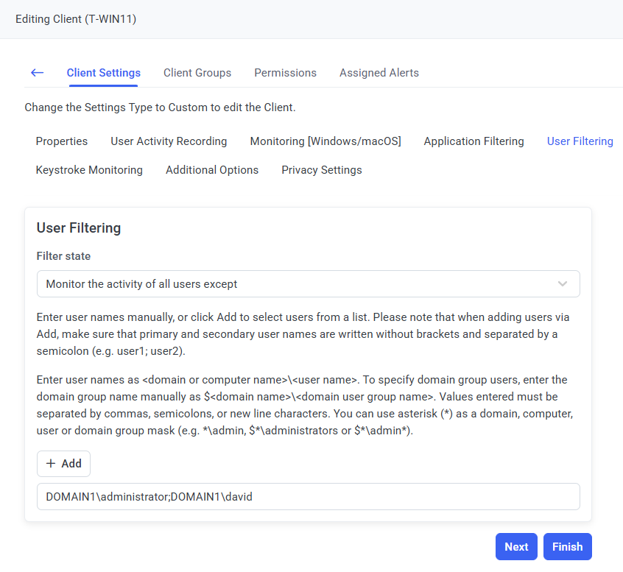
Task: Click the User Filtering section tab
Action: [580, 141]
